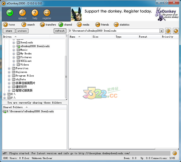
Task: Sort files by Priority column header
Action: (170, 37)
